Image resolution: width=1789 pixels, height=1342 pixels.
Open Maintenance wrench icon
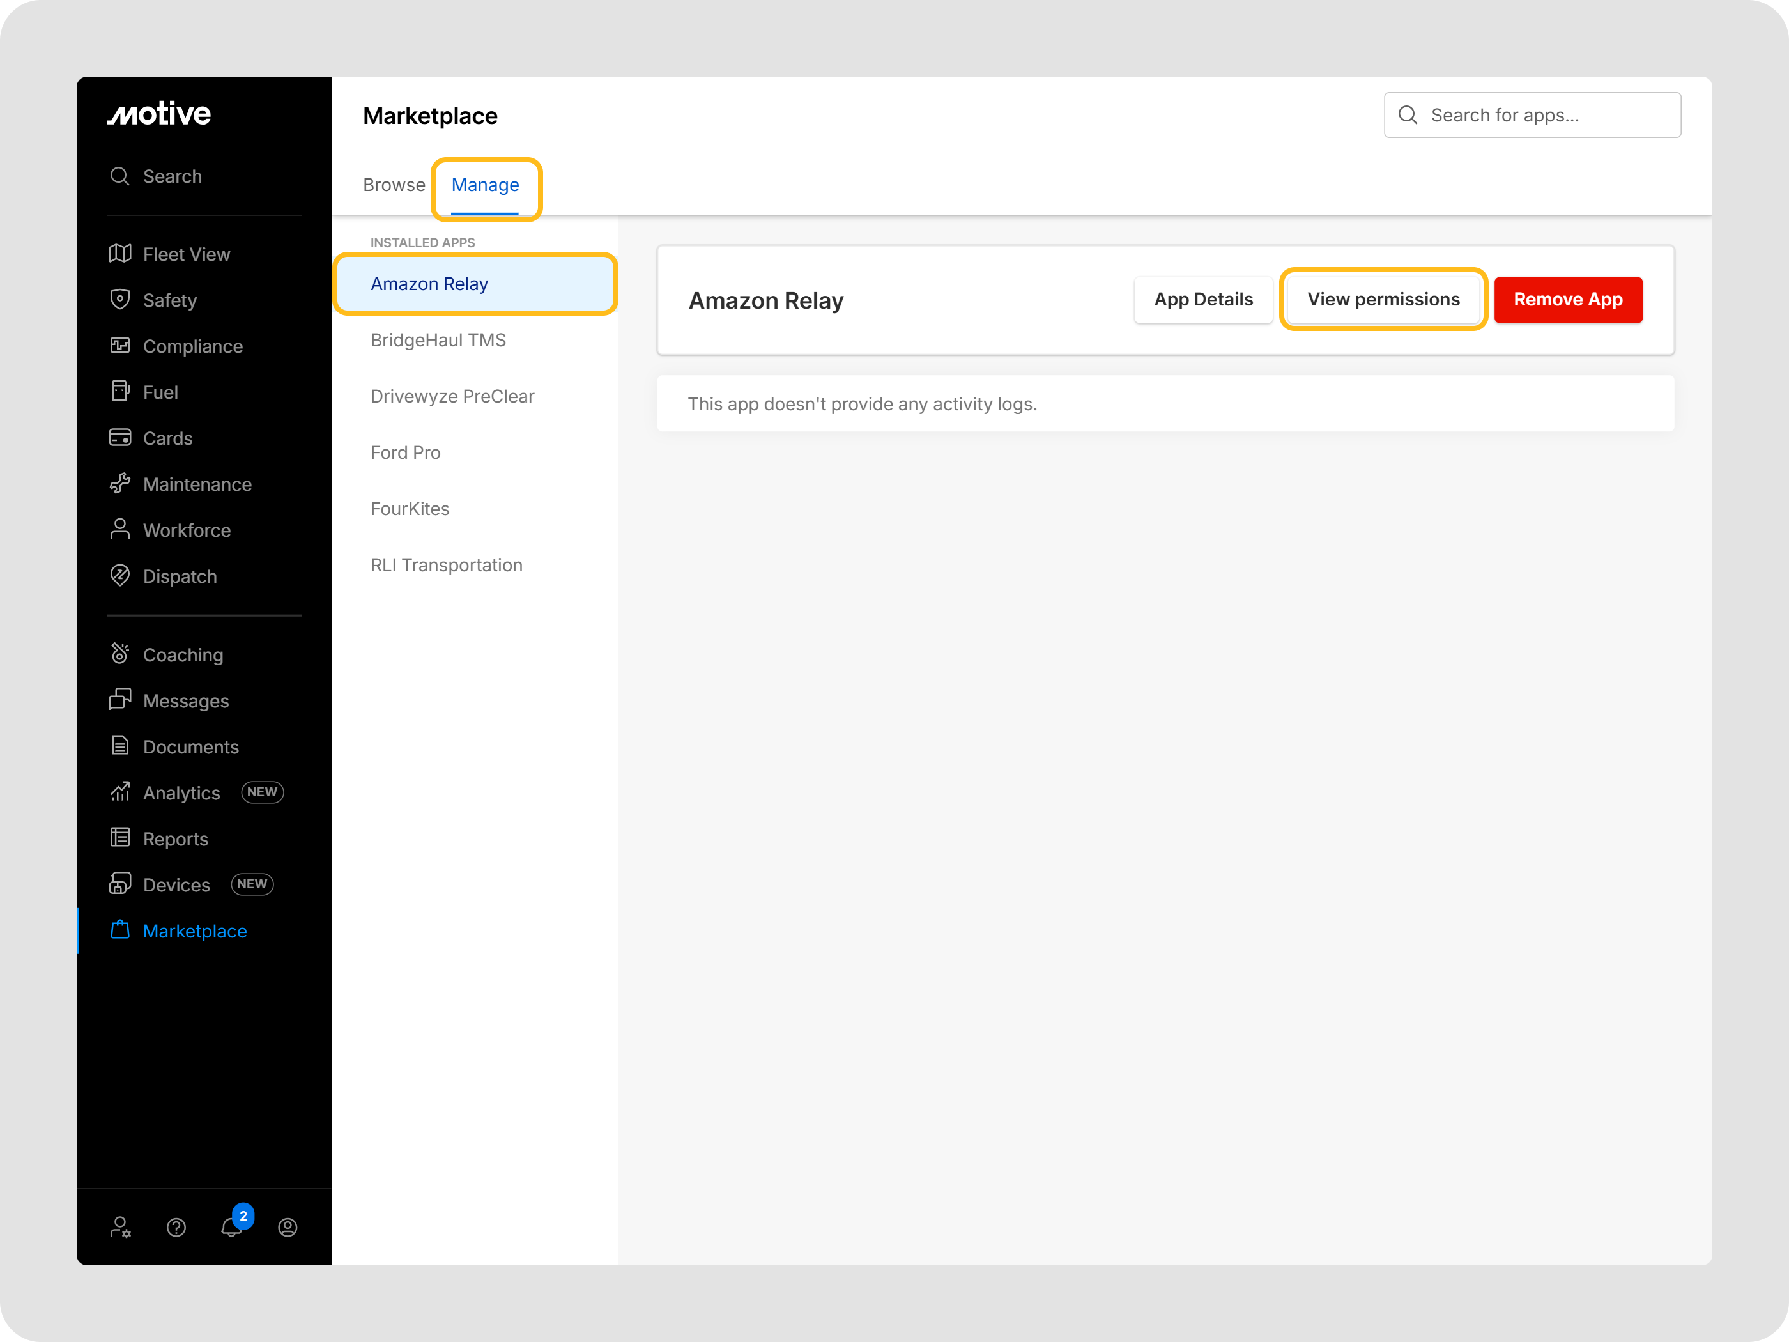pyautogui.click(x=119, y=484)
